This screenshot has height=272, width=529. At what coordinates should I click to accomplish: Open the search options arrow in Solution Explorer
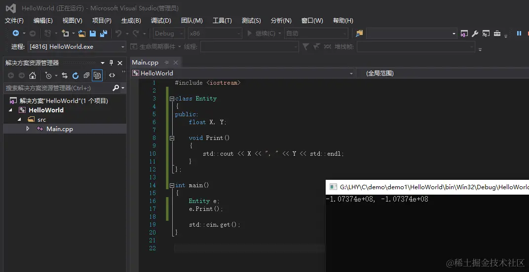(123, 88)
